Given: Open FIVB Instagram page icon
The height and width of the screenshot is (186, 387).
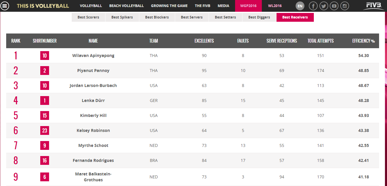Looking at the screenshot, I should pyautogui.click(x=345, y=6).
